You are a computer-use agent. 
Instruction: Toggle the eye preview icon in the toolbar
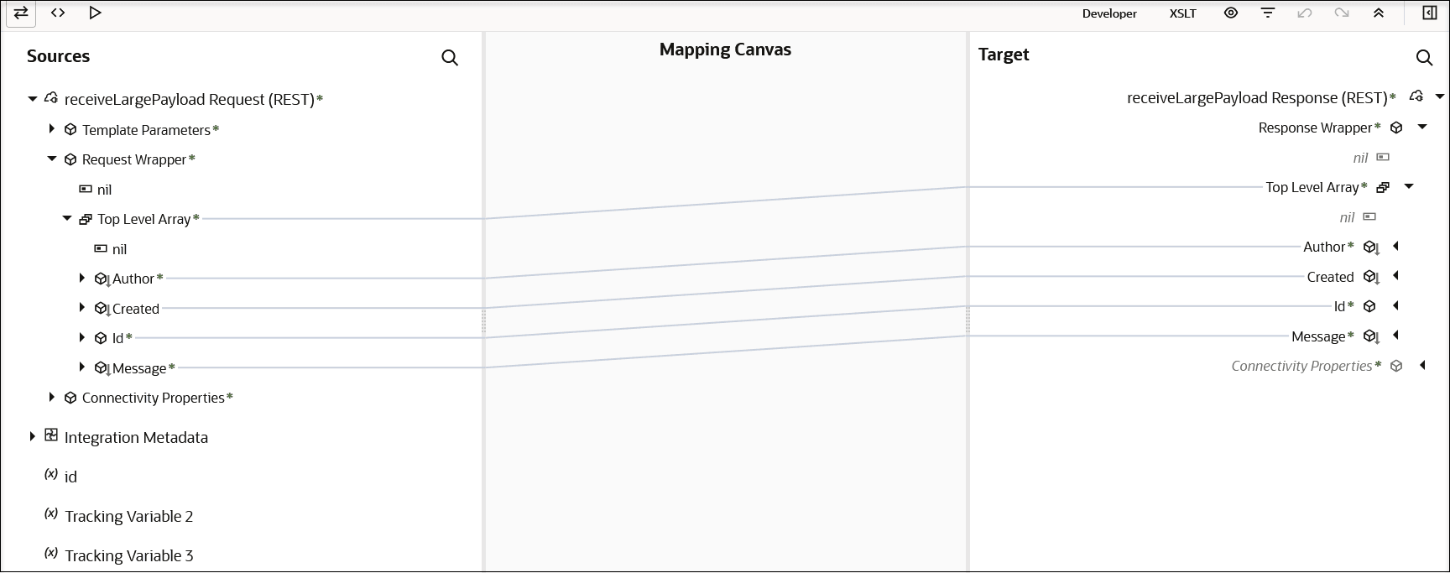pos(1231,13)
